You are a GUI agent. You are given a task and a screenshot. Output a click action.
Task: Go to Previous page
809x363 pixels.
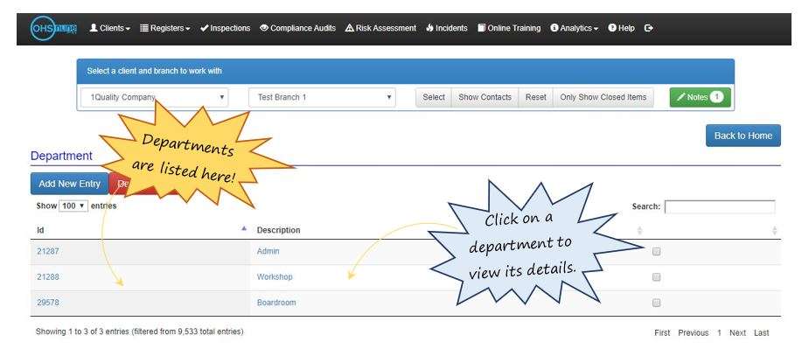(x=693, y=333)
